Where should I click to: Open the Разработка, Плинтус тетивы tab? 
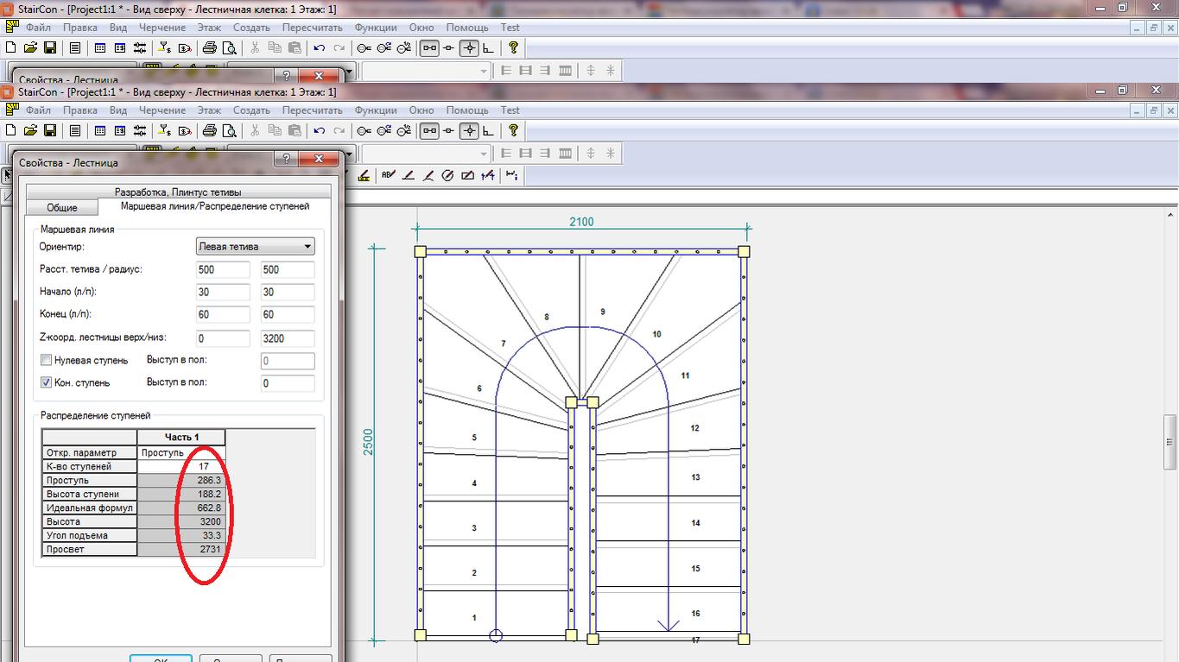177,192
